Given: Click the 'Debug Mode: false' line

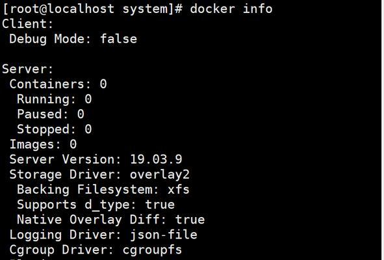Looking at the screenshot, I should (x=73, y=39).
